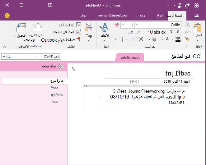The height and width of the screenshot is (165, 206).
Task: Switch to the عرض (View) tab
Action: click(83, 16)
